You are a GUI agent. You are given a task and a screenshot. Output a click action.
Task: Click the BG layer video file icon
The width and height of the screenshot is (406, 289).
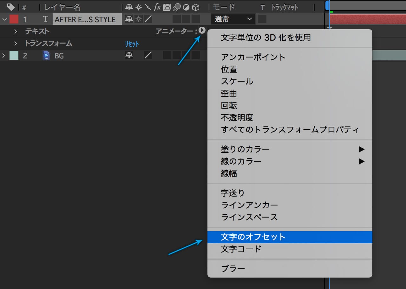46,56
